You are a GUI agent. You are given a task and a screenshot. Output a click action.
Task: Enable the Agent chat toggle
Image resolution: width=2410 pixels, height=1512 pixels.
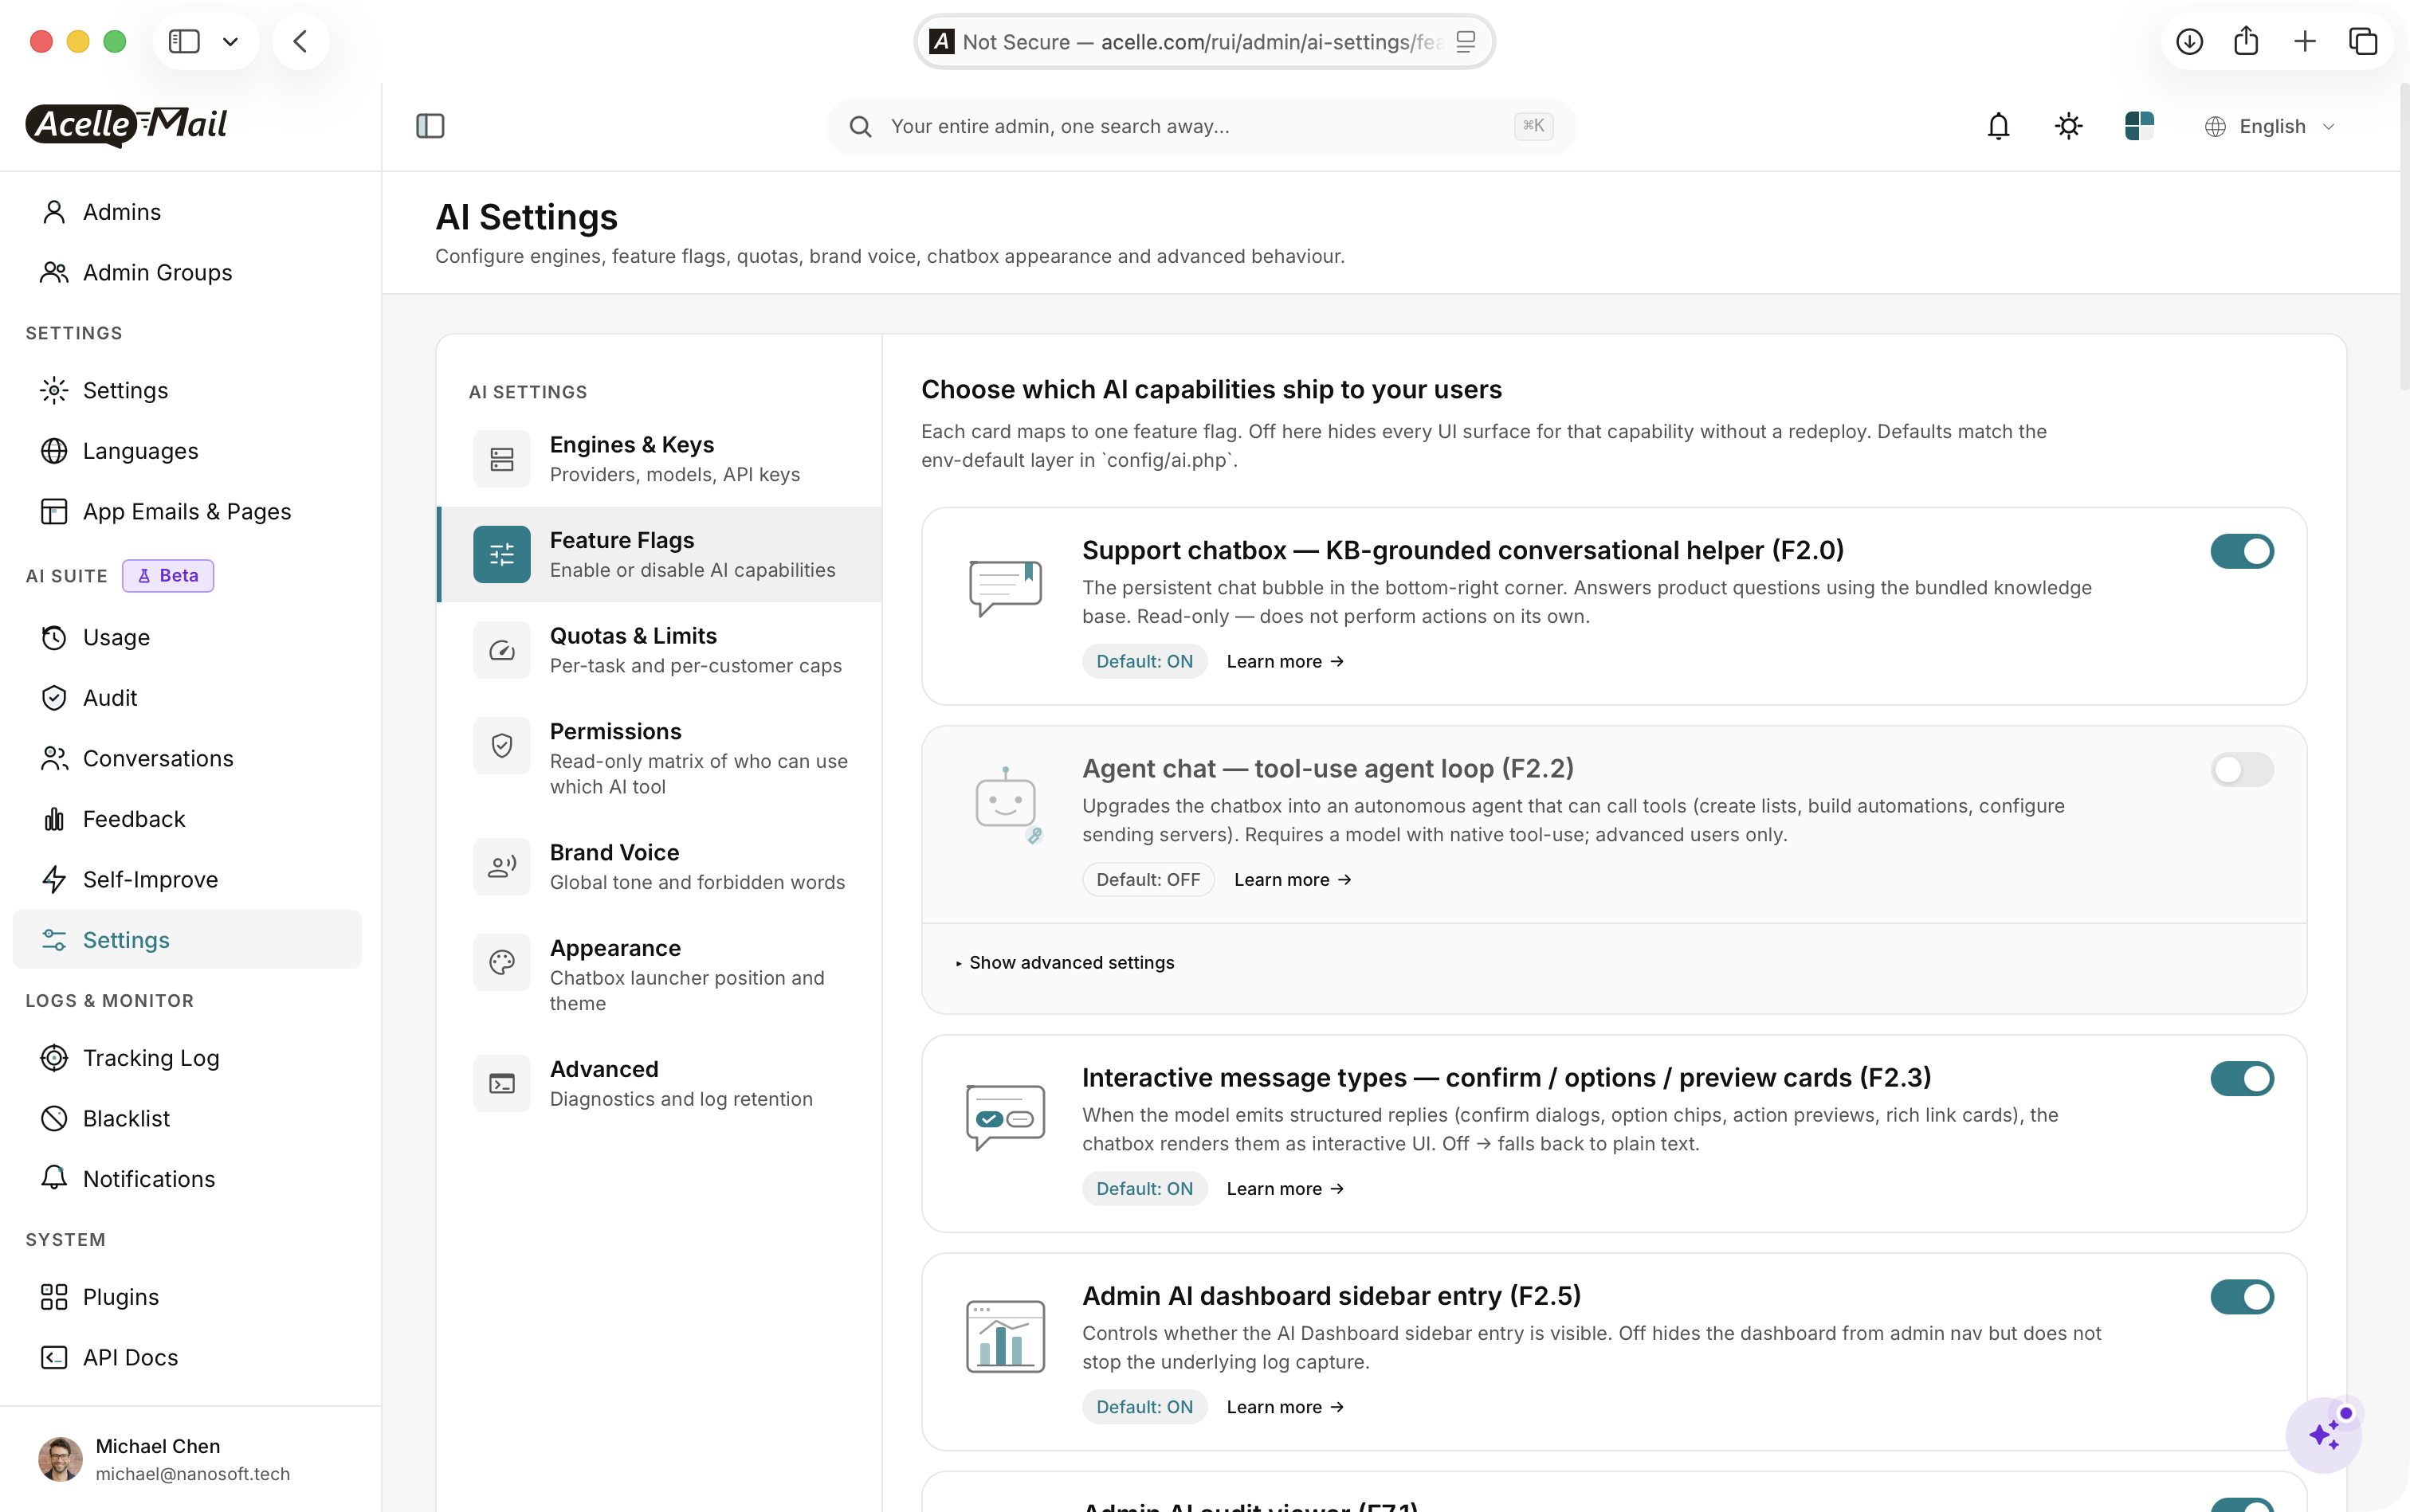(2242, 769)
